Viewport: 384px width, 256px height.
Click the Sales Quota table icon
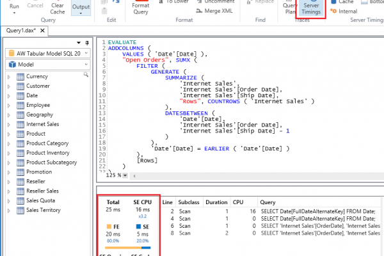[x=20, y=201]
